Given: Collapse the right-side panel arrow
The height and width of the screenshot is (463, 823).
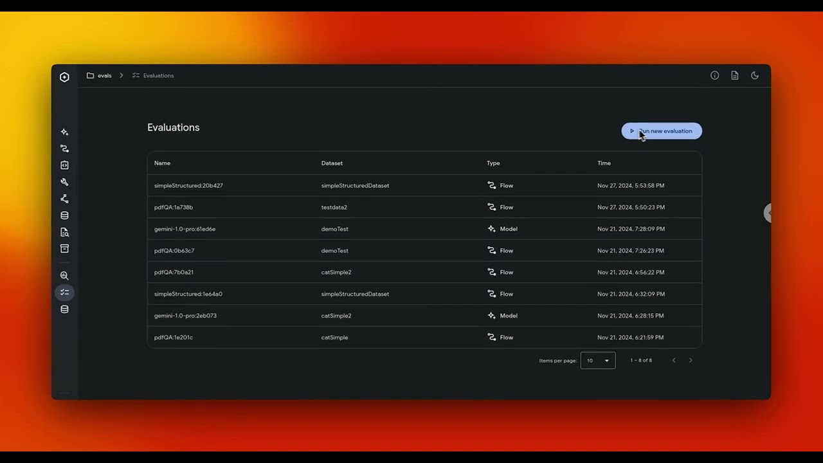Looking at the screenshot, I should (x=769, y=213).
